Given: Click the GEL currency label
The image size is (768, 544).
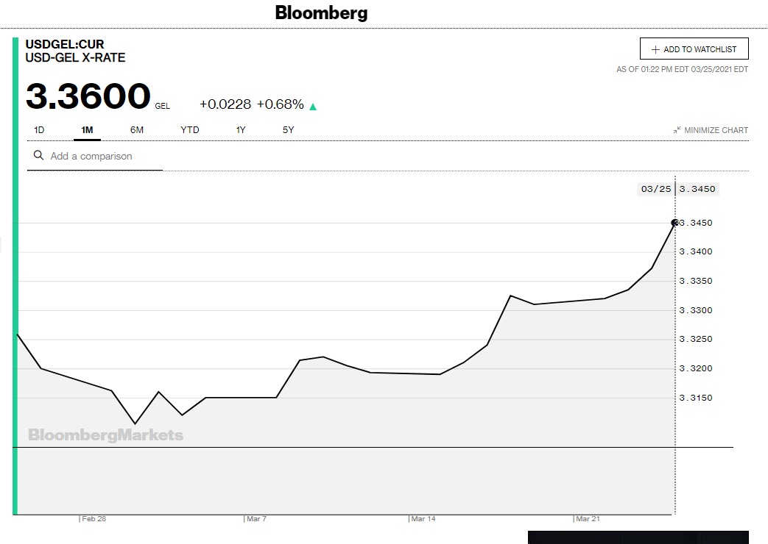Looking at the screenshot, I should tap(163, 106).
